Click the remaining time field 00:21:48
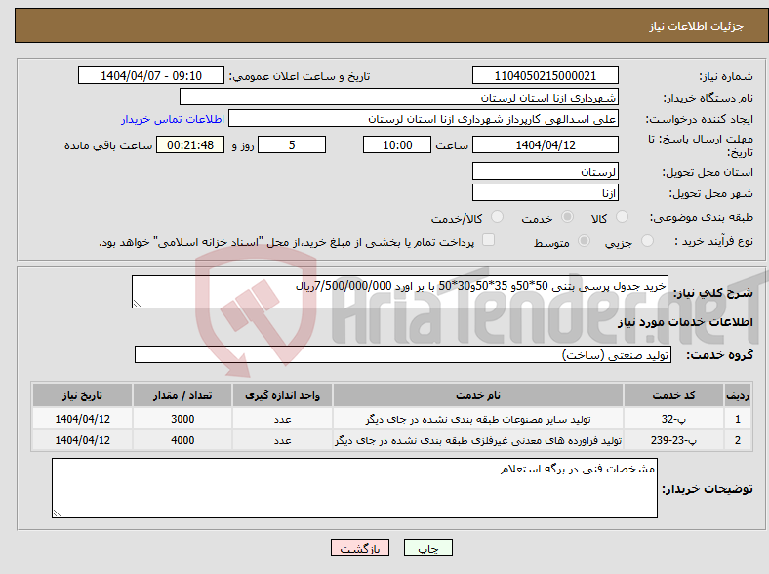The image size is (769, 574). coord(190,144)
